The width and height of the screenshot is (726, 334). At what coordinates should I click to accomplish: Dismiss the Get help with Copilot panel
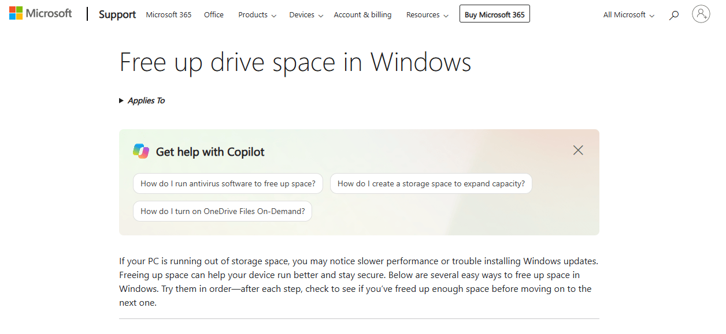578,150
